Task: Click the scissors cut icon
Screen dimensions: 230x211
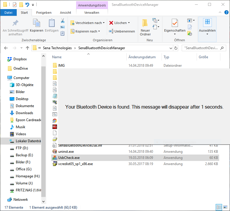Action: (x=62, y=21)
